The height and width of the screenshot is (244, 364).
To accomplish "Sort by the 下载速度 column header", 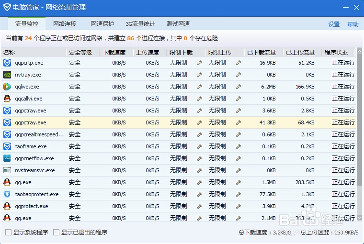I will [116, 53].
